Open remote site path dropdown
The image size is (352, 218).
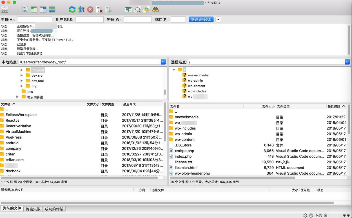coord(347,62)
